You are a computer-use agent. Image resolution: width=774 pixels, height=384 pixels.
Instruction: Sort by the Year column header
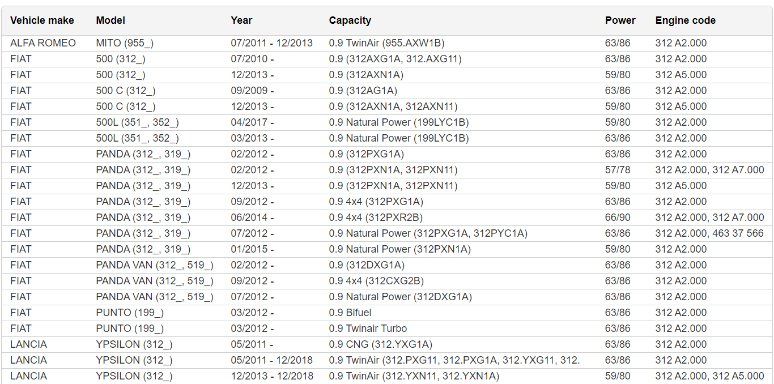241,20
